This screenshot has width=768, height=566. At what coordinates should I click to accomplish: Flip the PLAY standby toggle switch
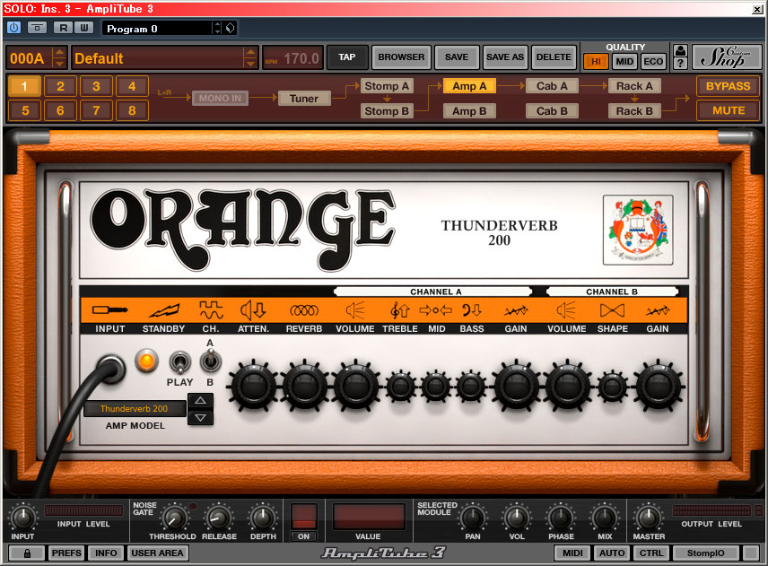(179, 362)
